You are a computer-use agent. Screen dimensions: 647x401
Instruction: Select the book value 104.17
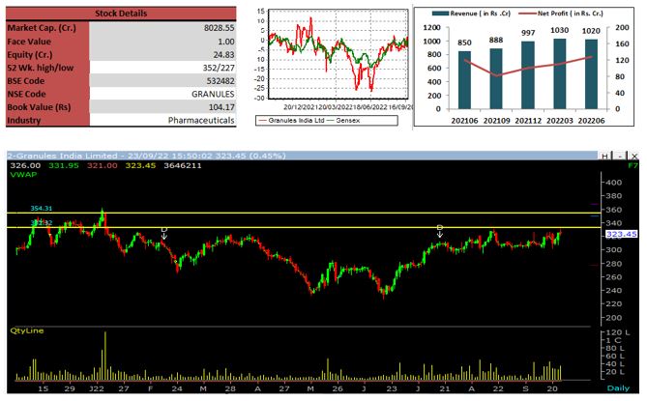click(x=221, y=107)
